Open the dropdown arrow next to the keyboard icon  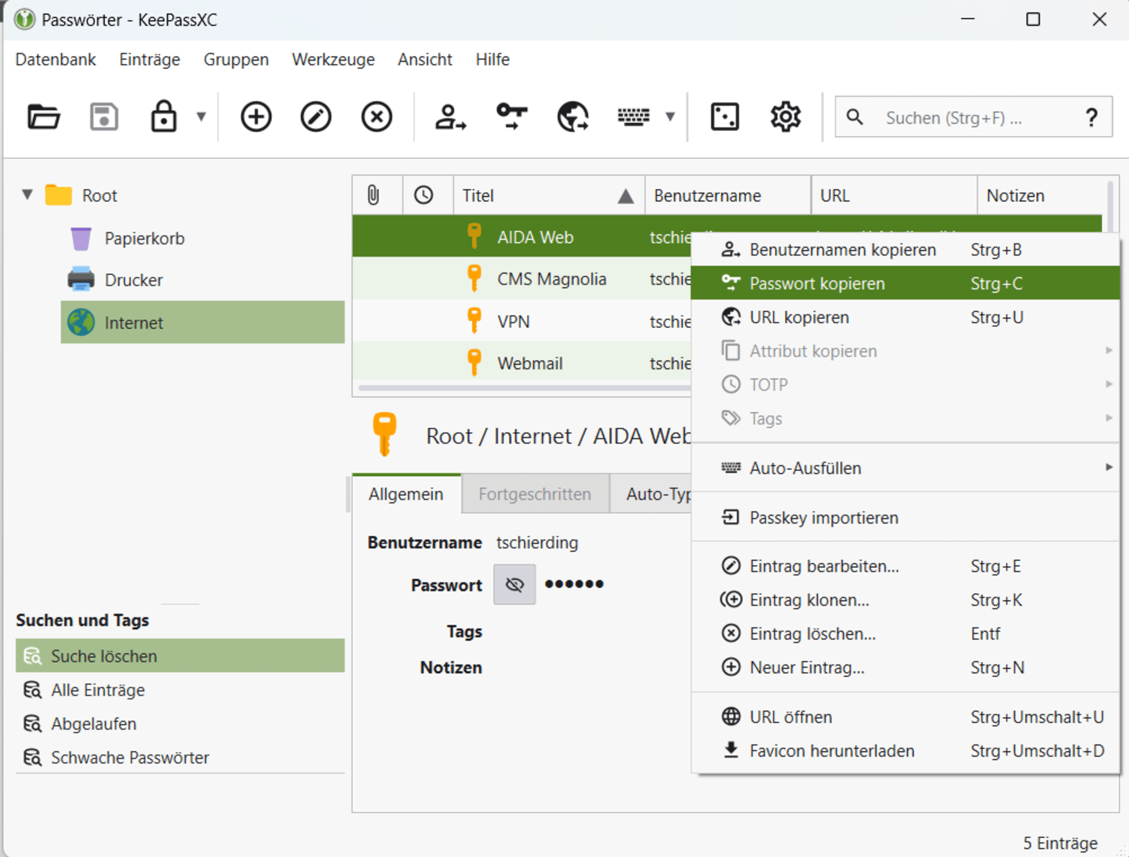tap(670, 117)
